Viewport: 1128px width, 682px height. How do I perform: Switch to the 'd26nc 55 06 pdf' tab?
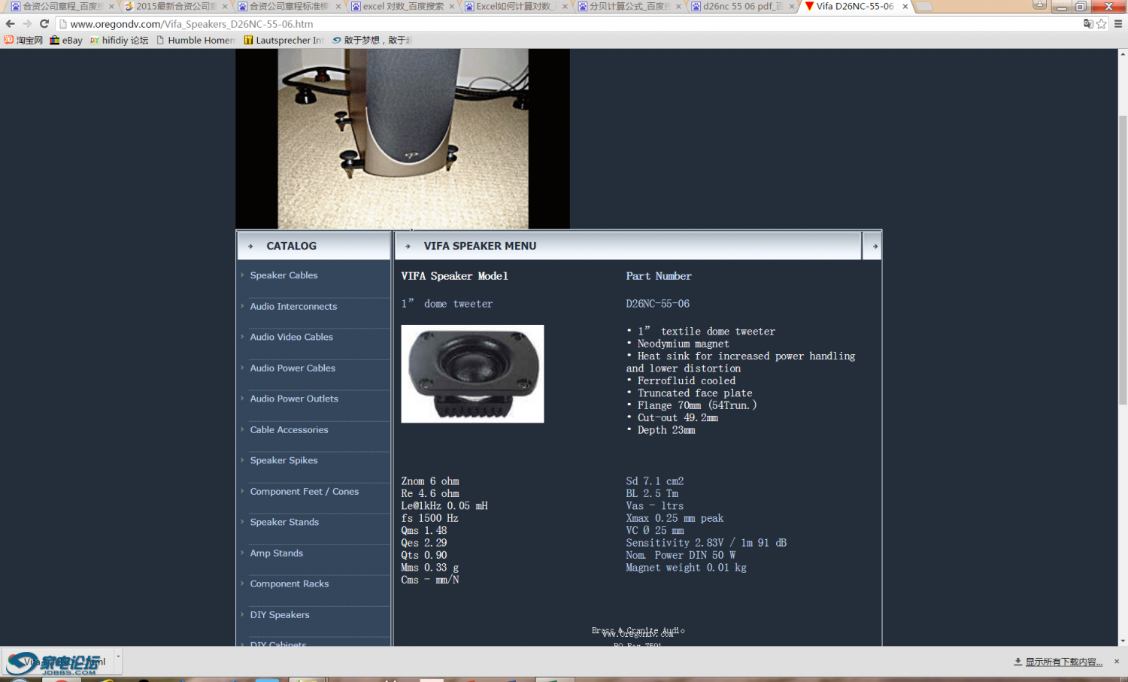tap(743, 6)
